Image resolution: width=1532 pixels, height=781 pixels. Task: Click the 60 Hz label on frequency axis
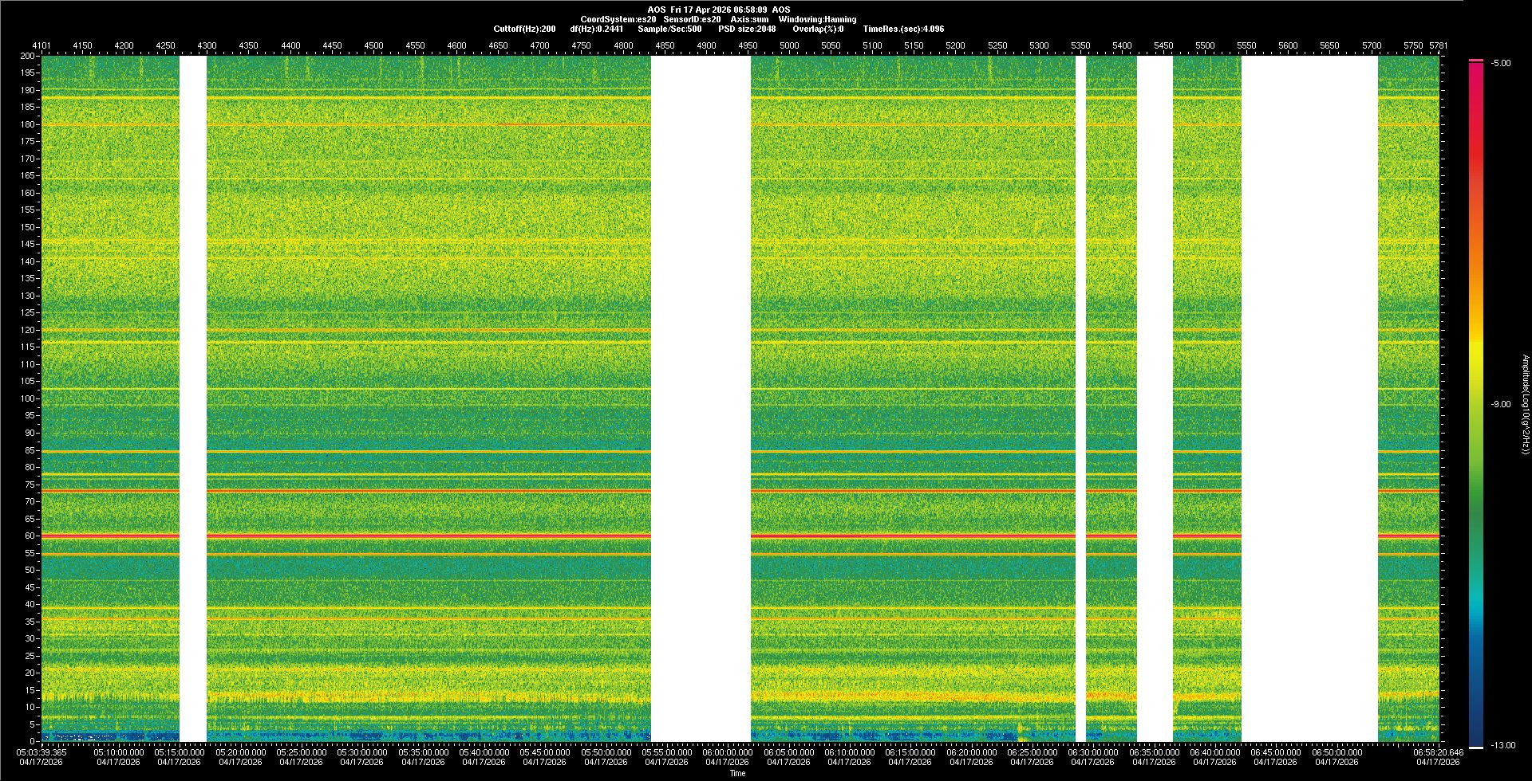30,536
